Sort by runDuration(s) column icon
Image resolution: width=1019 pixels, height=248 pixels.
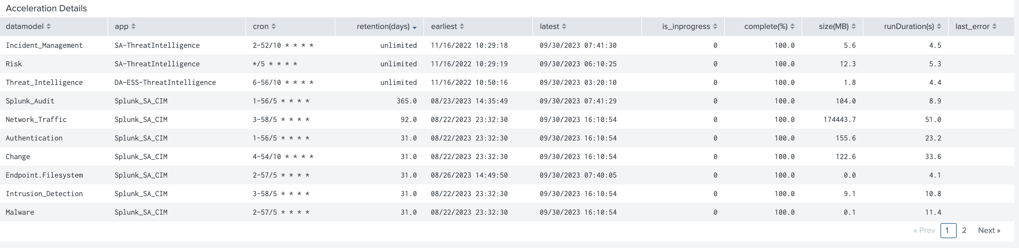[939, 26]
